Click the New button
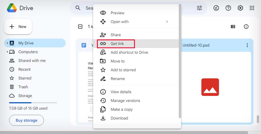Viewport: 261px width, 134px height. coord(18,27)
